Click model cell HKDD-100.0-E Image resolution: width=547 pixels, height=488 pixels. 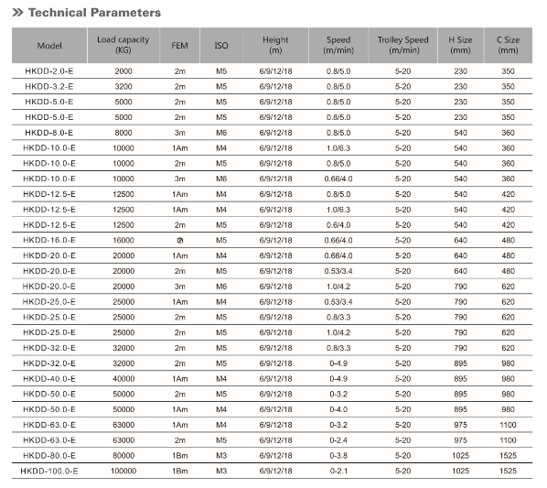click(49, 471)
